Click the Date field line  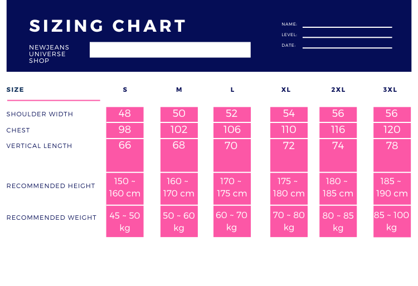347,48
